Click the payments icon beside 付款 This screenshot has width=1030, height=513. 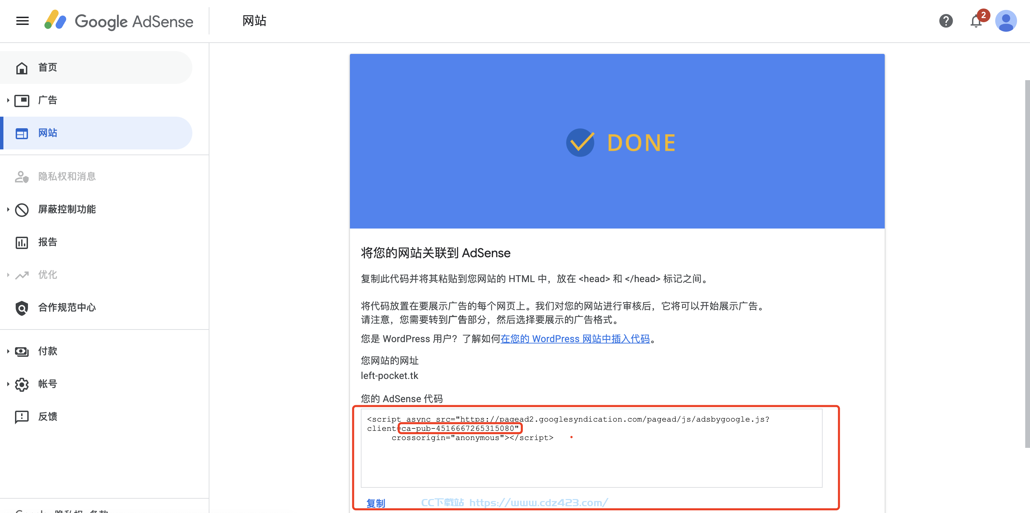(x=21, y=351)
